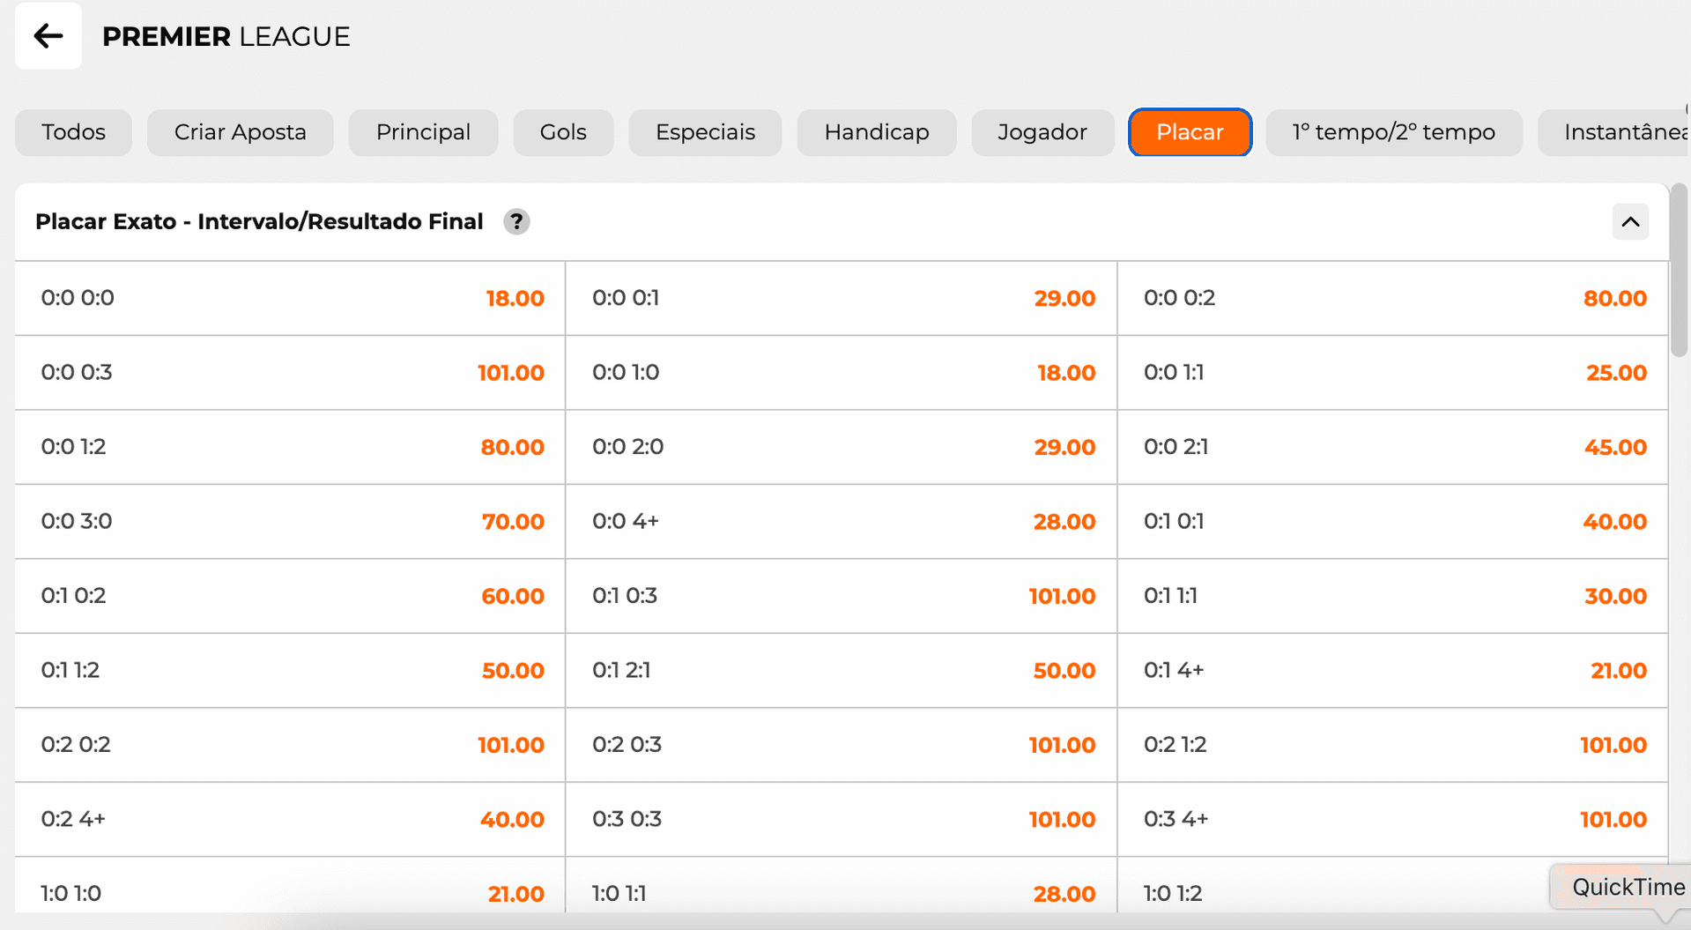The image size is (1691, 930).
Task: Choose the 1:0 1:2 outcome
Action: (1393, 885)
